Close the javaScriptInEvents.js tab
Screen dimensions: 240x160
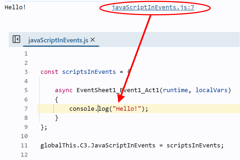[93, 40]
